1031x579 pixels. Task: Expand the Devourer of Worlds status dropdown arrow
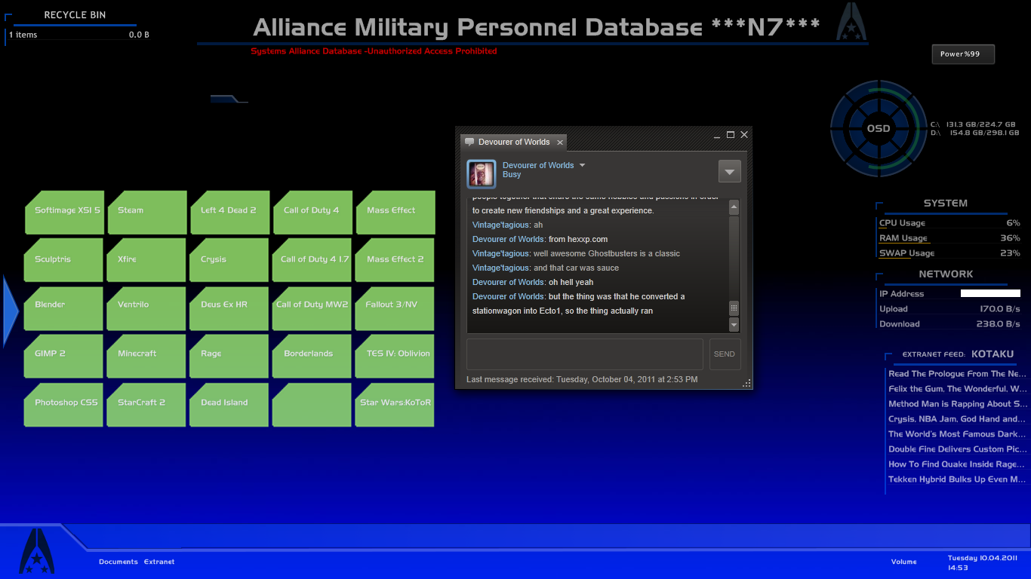[x=582, y=165]
